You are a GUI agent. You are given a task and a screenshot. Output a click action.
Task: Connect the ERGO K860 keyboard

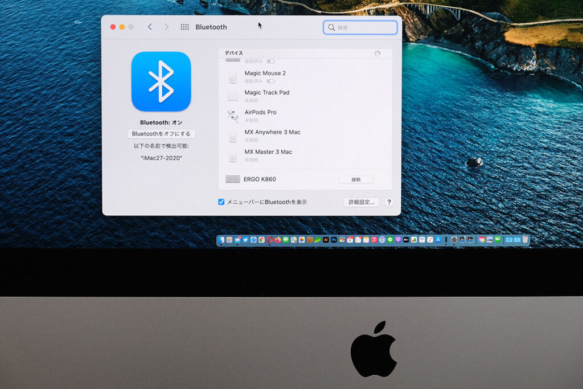click(x=356, y=179)
